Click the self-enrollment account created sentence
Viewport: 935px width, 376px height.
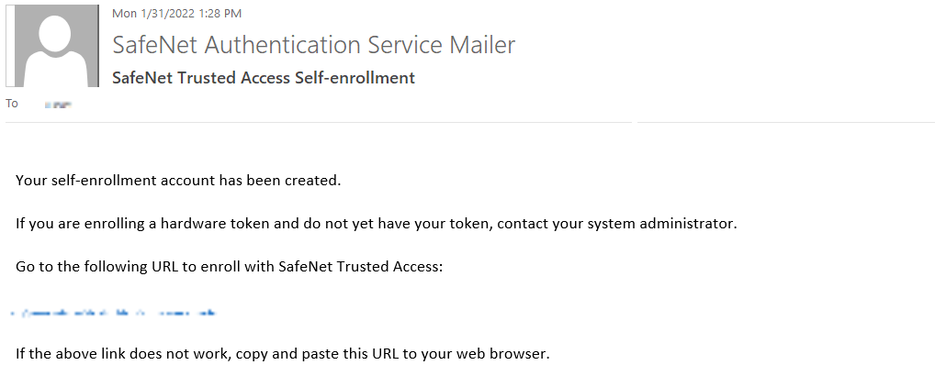[178, 180]
